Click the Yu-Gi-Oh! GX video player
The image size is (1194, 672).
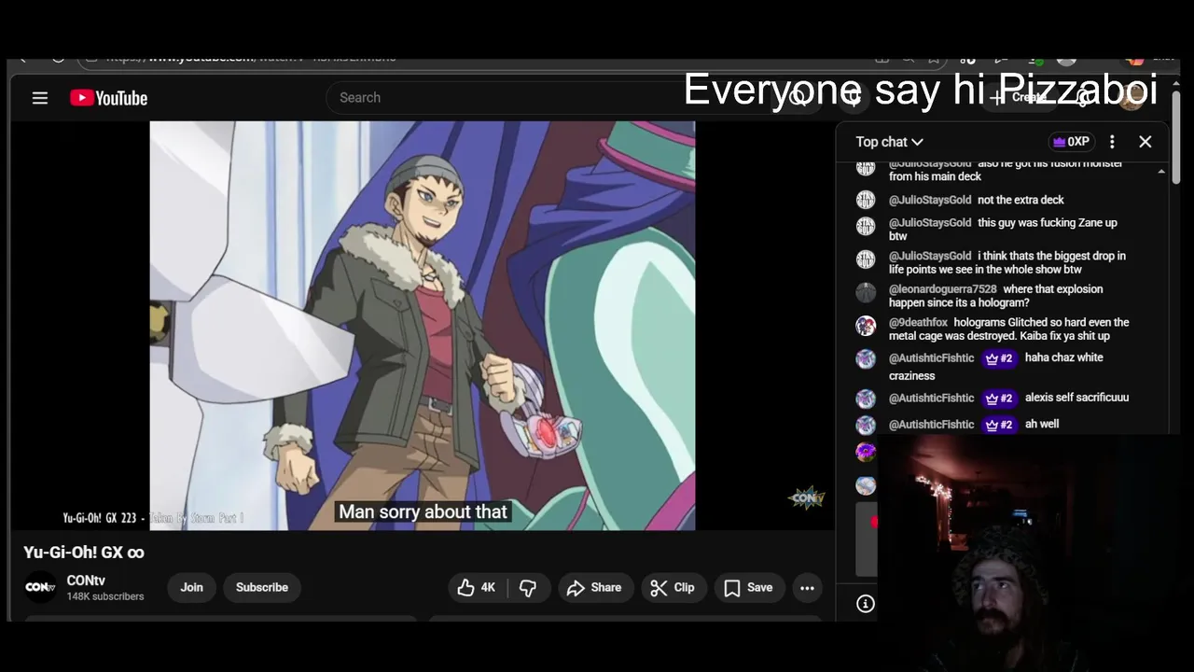(x=423, y=326)
